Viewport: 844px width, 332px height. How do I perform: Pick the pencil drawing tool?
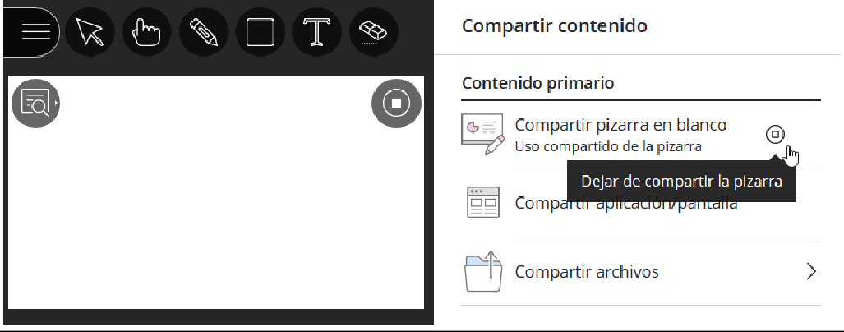click(x=203, y=33)
